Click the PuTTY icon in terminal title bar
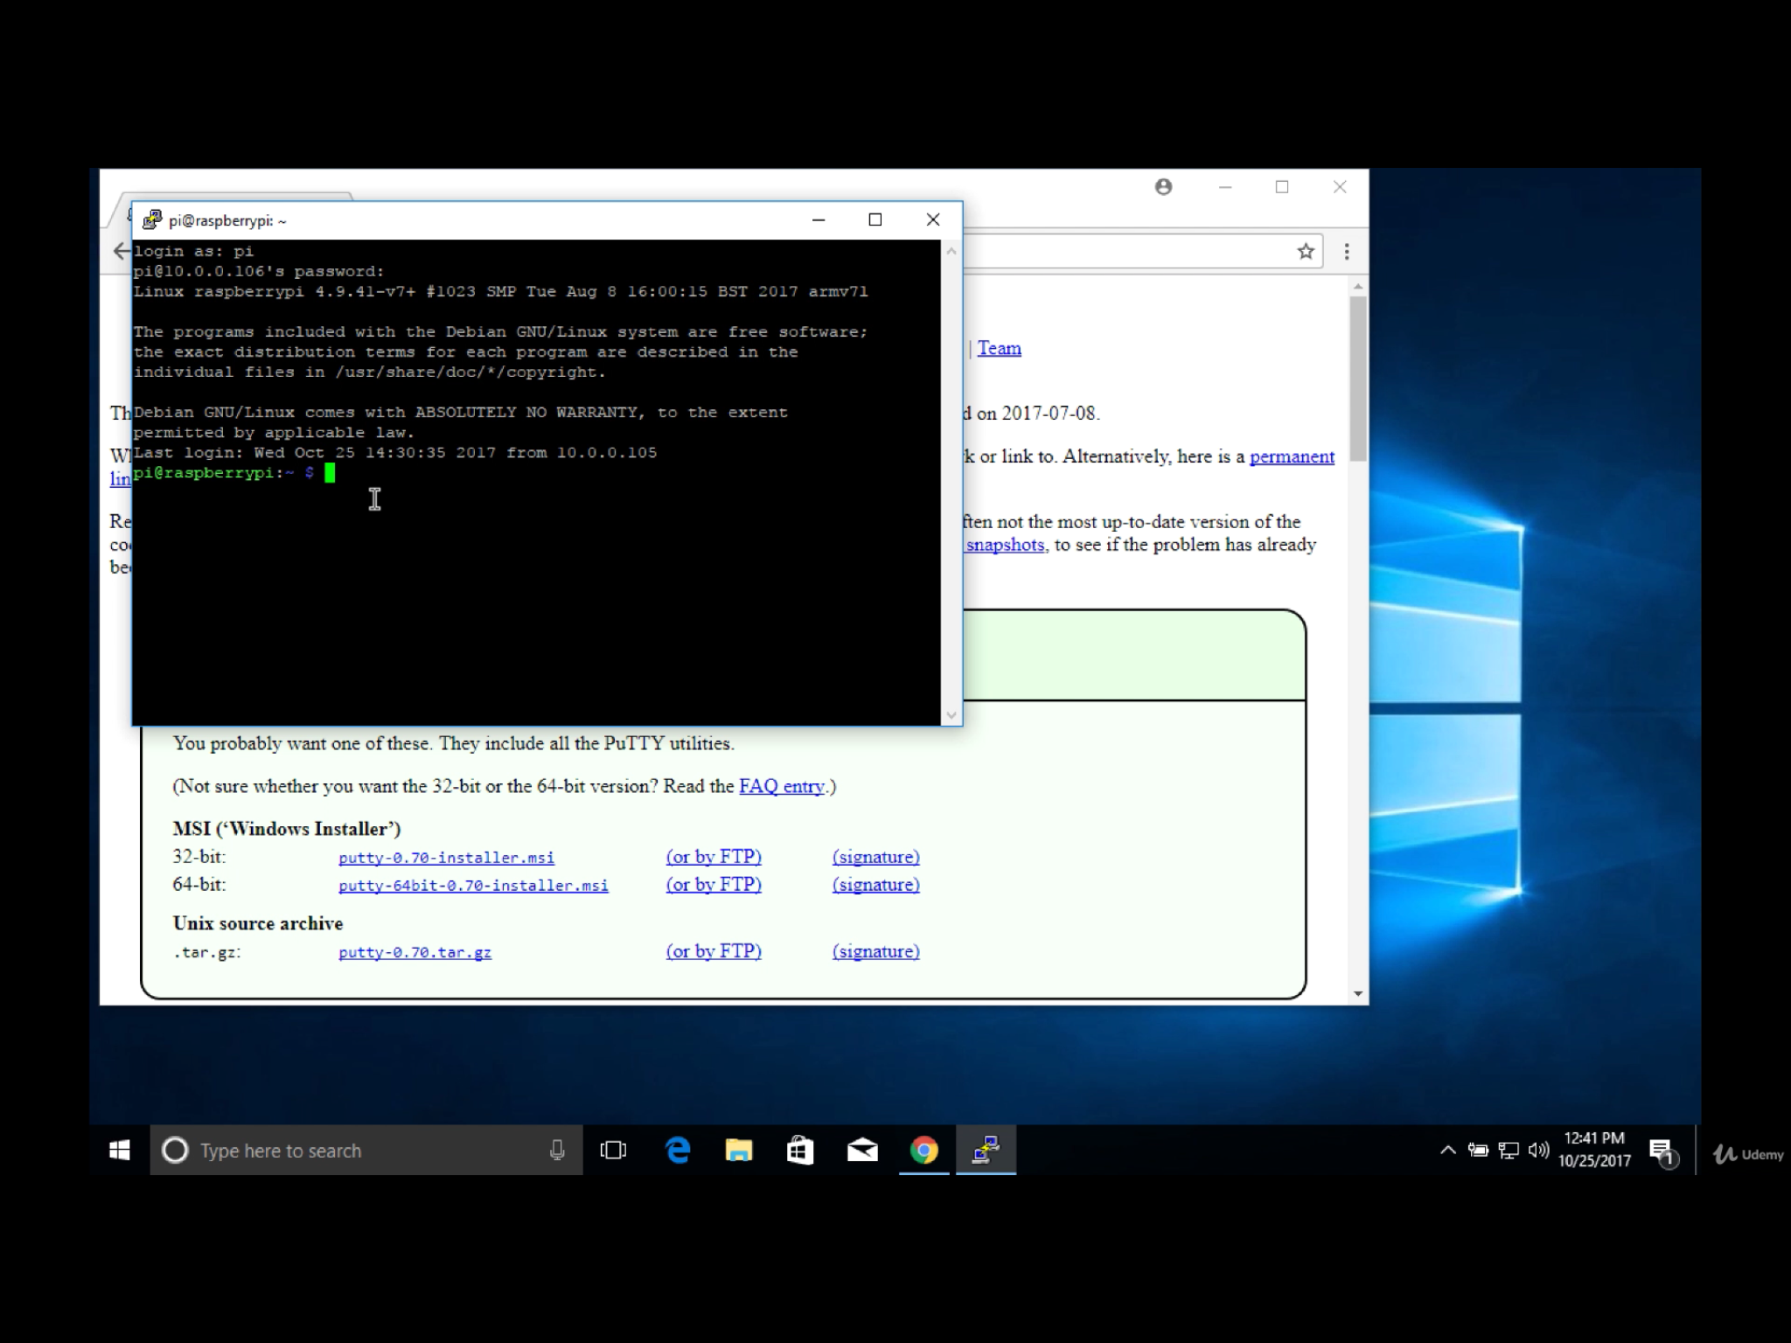Image resolution: width=1791 pixels, height=1343 pixels. 152,219
